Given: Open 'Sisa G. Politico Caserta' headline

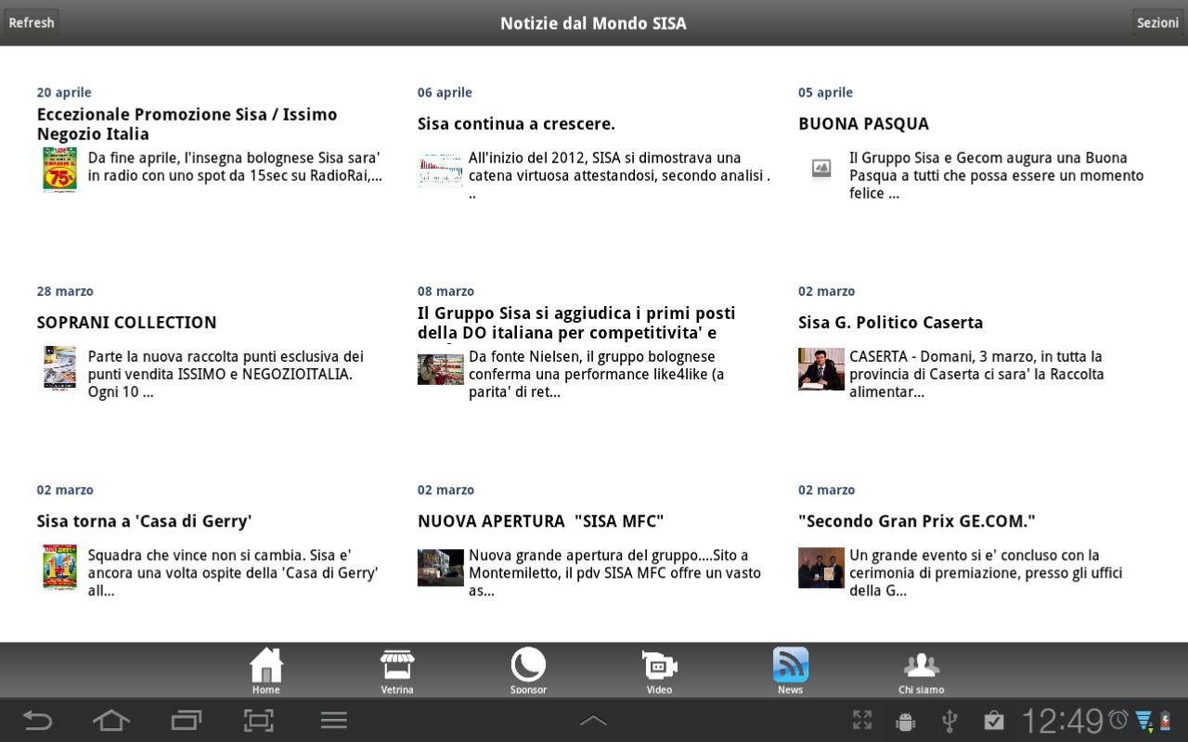Looking at the screenshot, I should point(890,323).
